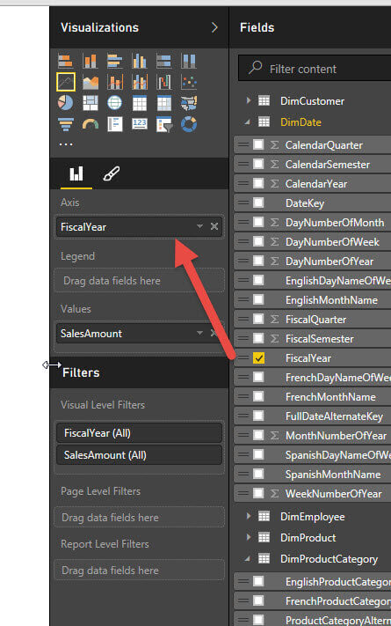The height and width of the screenshot is (626, 391).
Task: Click Page Level Filters drop area
Action: (139, 518)
